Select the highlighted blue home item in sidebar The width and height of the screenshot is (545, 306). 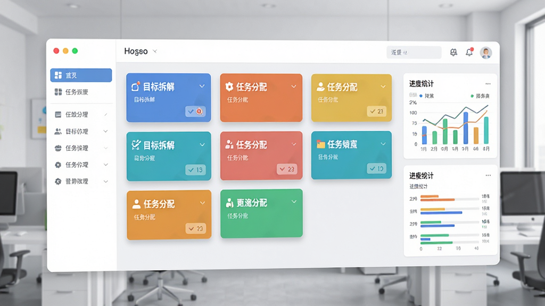click(81, 75)
